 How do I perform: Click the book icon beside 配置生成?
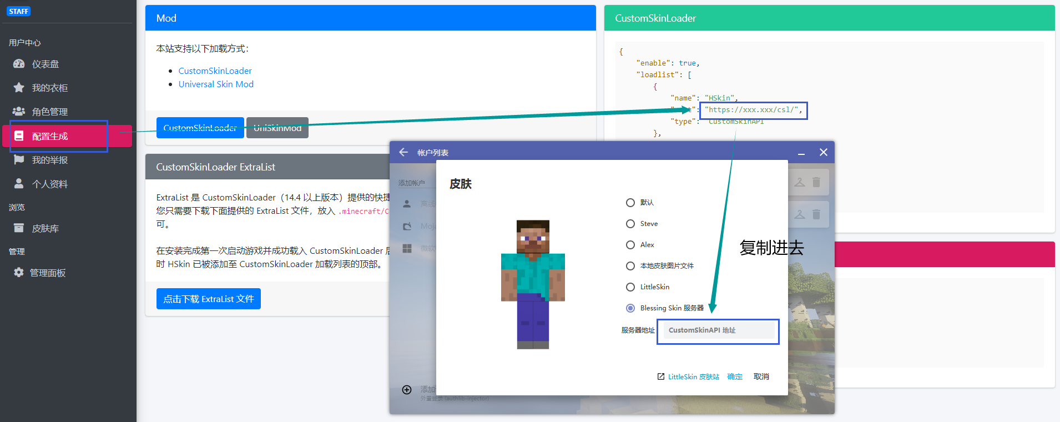coord(19,135)
